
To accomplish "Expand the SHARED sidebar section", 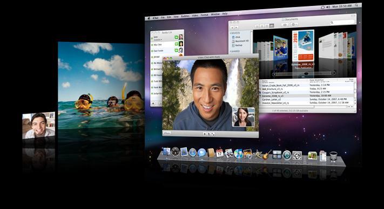I will coord(230,51).
